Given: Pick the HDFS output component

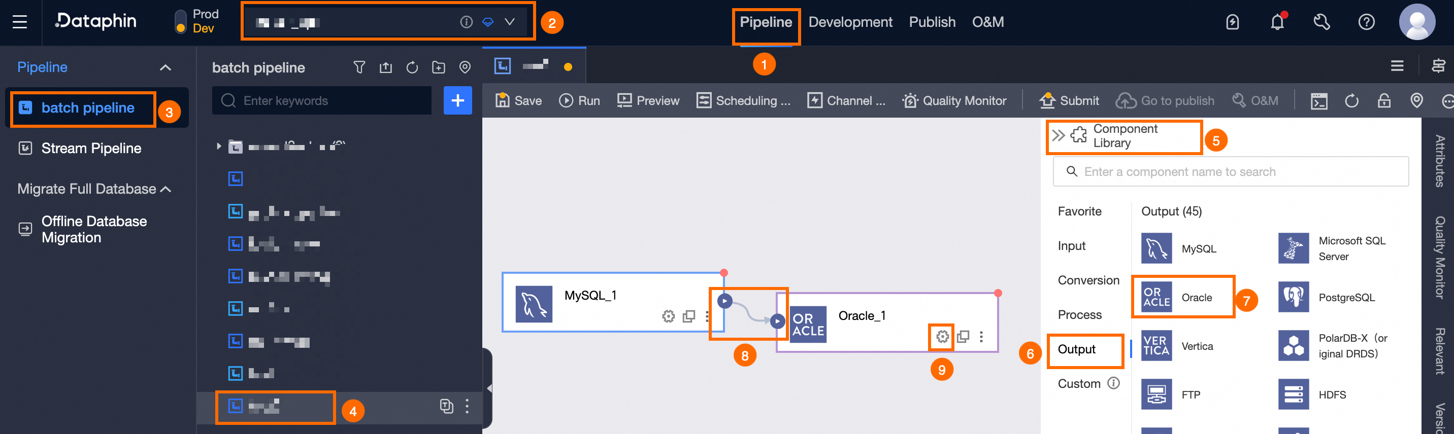Looking at the screenshot, I should pyautogui.click(x=1312, y=394).
